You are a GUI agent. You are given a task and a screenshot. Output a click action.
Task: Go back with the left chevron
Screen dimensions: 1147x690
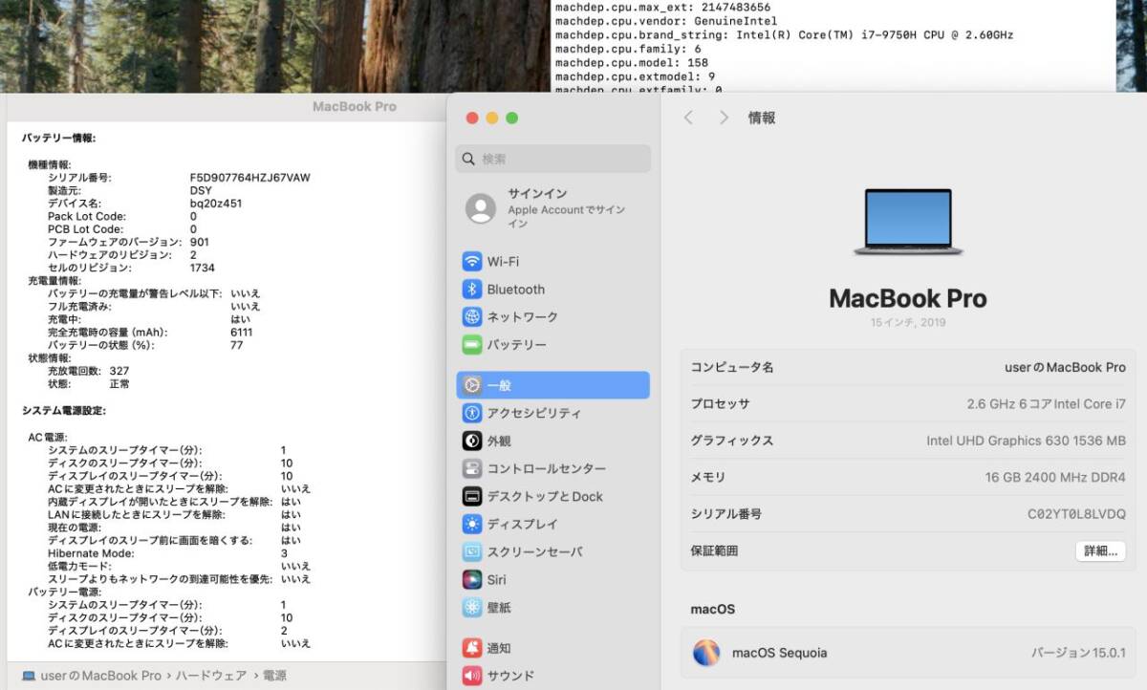point(688,118)
